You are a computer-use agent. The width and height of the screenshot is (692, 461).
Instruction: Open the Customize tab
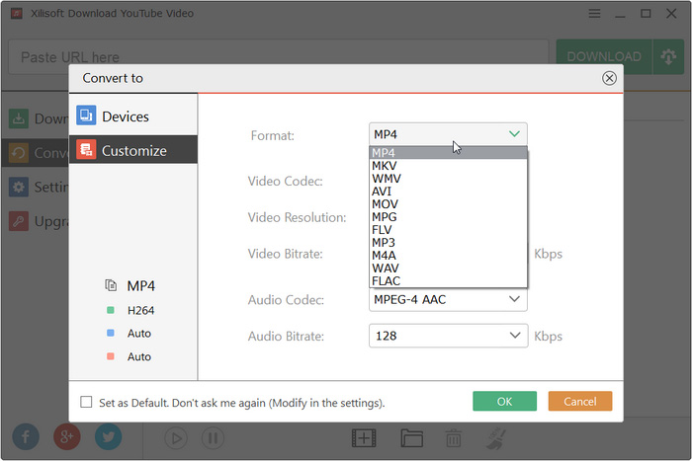pyautogui.click(x=133, y=150)
